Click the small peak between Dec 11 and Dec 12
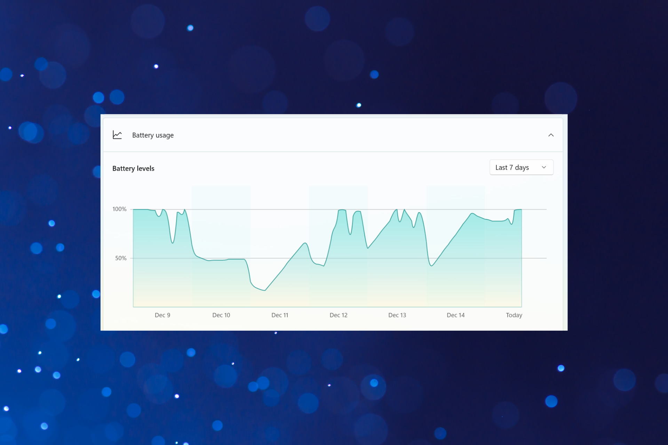 (305, 243)
